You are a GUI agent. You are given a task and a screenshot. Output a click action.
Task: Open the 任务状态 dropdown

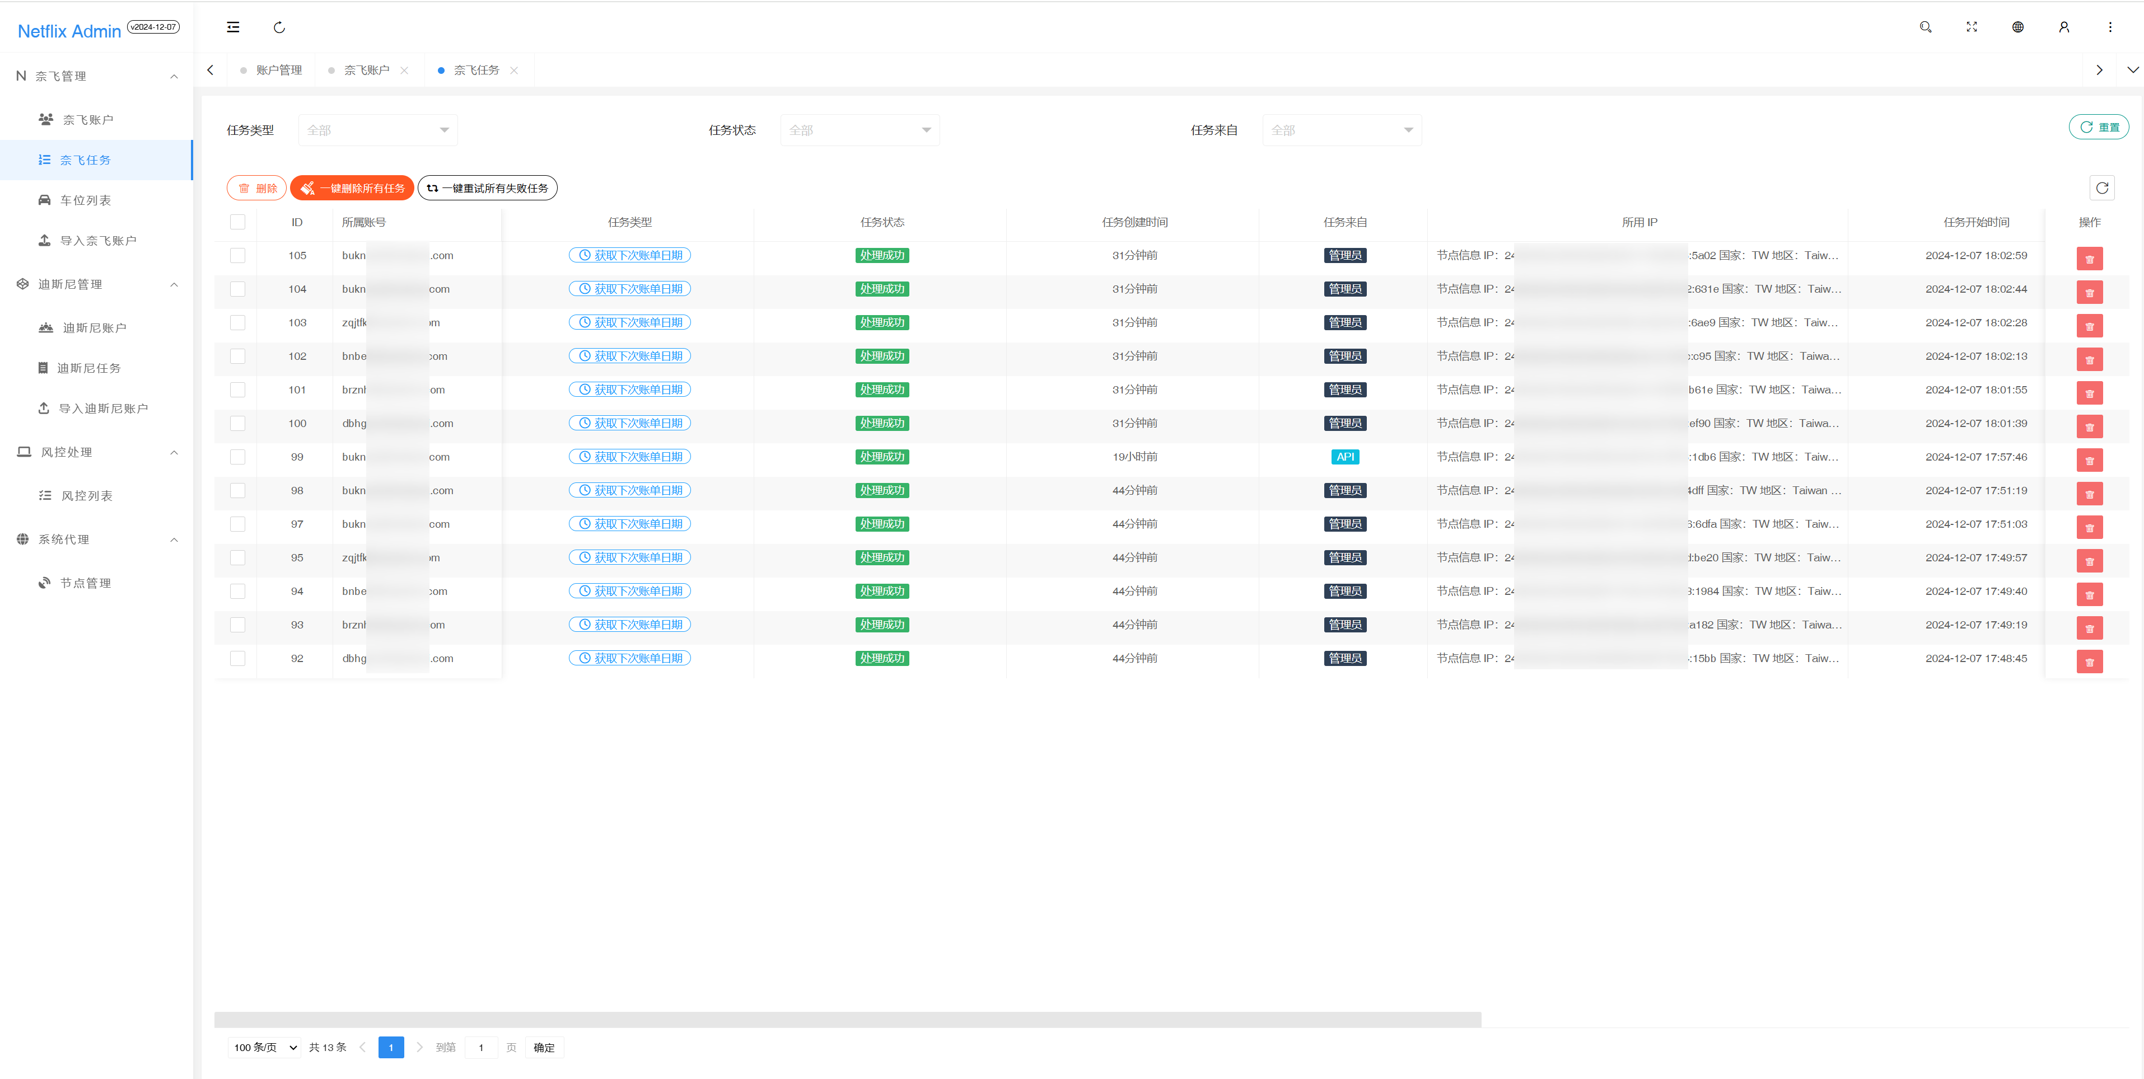click(860, 130)
